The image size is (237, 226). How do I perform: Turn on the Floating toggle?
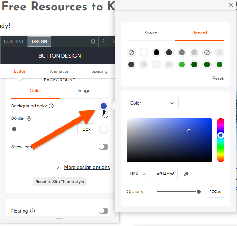(103, 211)
